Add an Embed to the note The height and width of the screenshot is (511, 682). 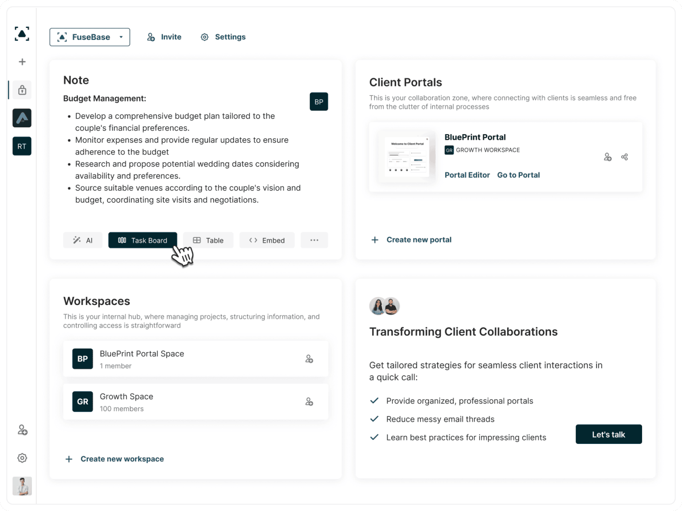click(x=267, y=240)
